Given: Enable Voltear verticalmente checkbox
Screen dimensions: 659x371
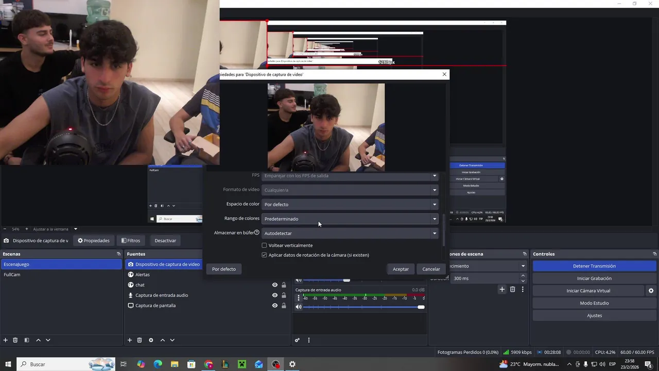Looking at the screenshot, I should (x=265, y=245).
